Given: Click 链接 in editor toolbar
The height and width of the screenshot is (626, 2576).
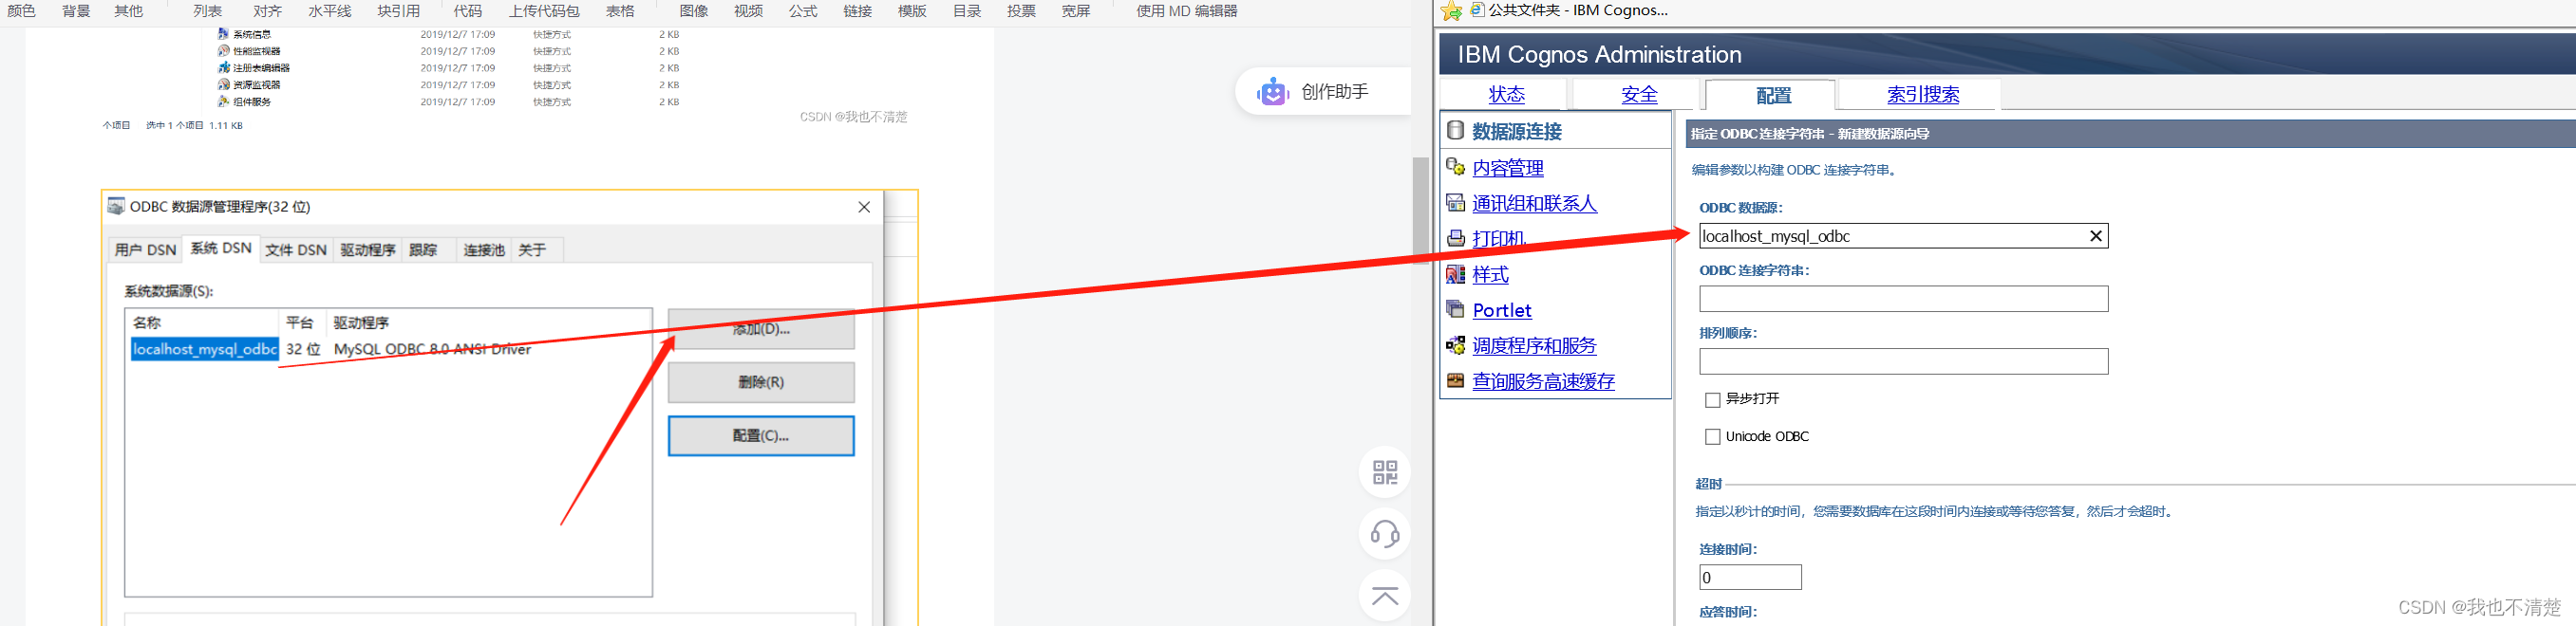Looking at the screenshot, I should (x=857, y=11).
